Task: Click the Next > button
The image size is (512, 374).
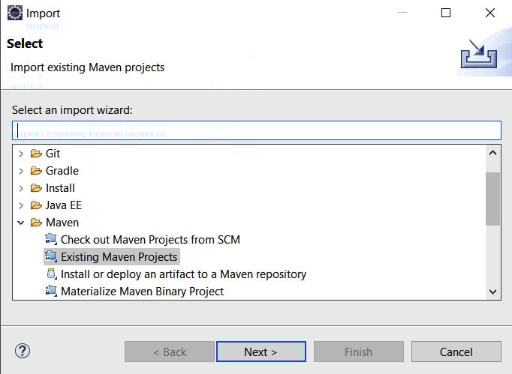Action: pos(261,352)
